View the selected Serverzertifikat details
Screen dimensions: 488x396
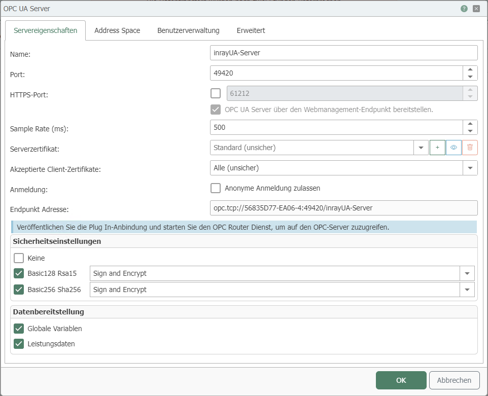[454, 147]
